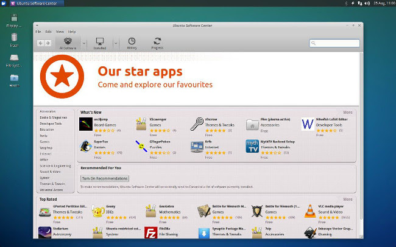The width and height of the screenshot is (396, 247).
Task: Open the History view
Action: click(x=132, y=43)
